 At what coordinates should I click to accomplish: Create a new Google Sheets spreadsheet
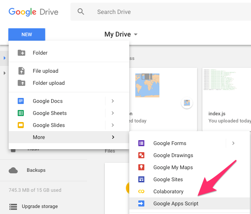click(57, 113)
